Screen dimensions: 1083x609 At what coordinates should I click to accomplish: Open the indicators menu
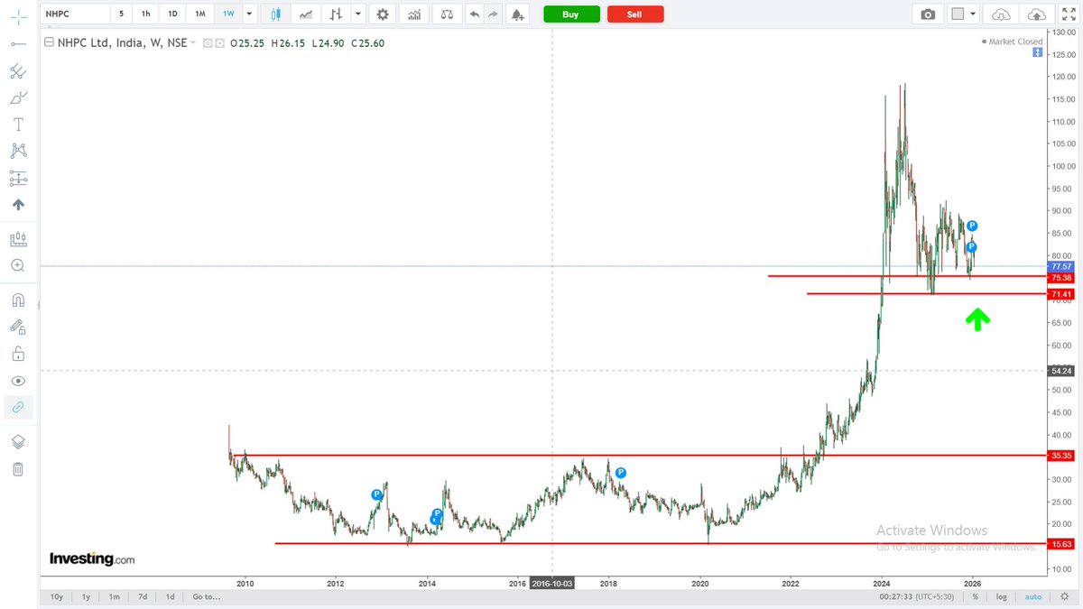pyautogui.click(x=414, y=14)
